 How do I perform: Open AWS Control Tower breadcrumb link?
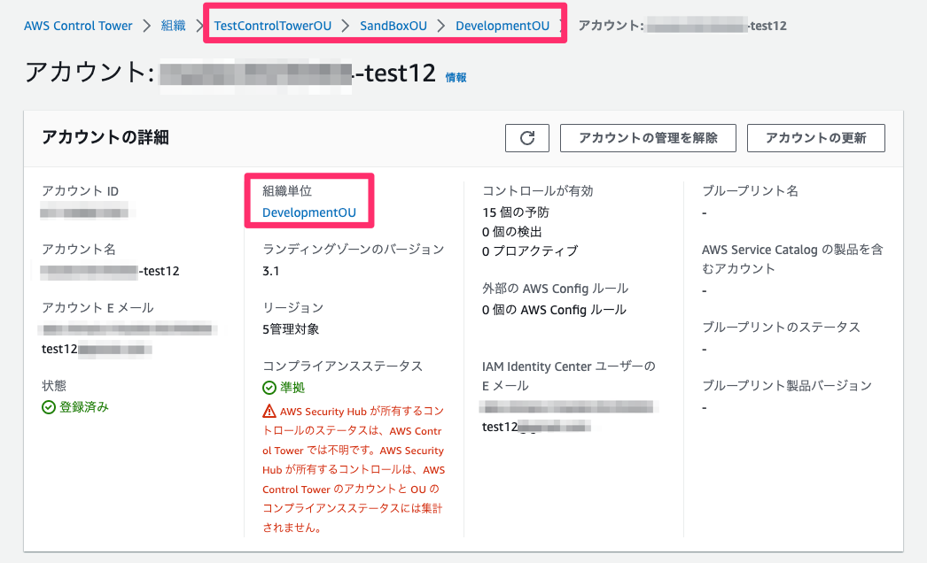78,26
